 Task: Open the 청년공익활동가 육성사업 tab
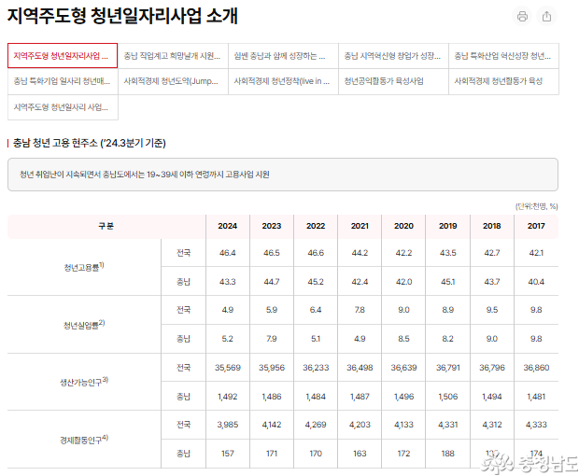393,81
